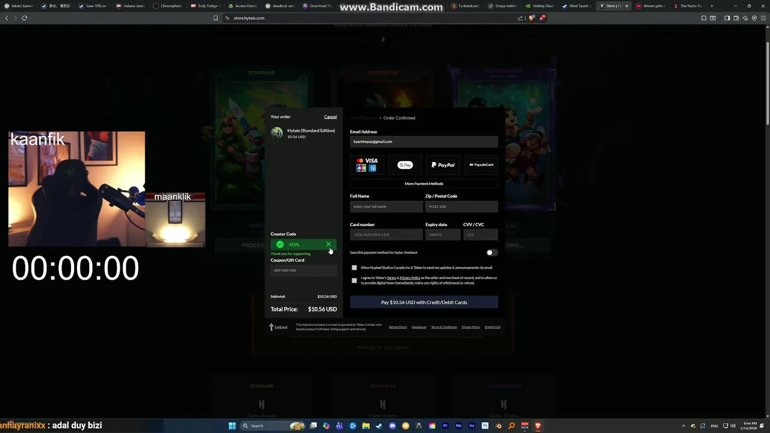The width and height of the screenshot is (770, 433).
Task: Focus the Expiry date field
Action: tap(443, 235)
